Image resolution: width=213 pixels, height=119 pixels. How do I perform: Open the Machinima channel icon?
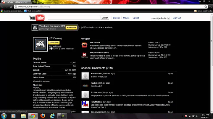coord(84,45)
